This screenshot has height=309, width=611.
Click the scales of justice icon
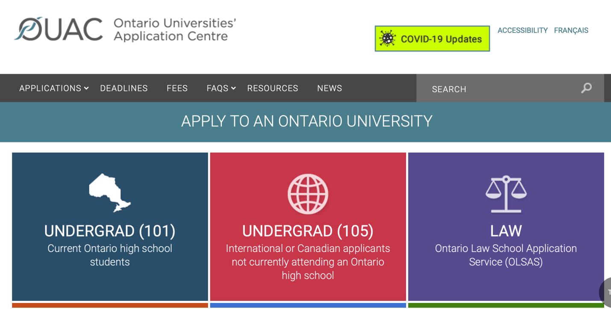point(506,194)
